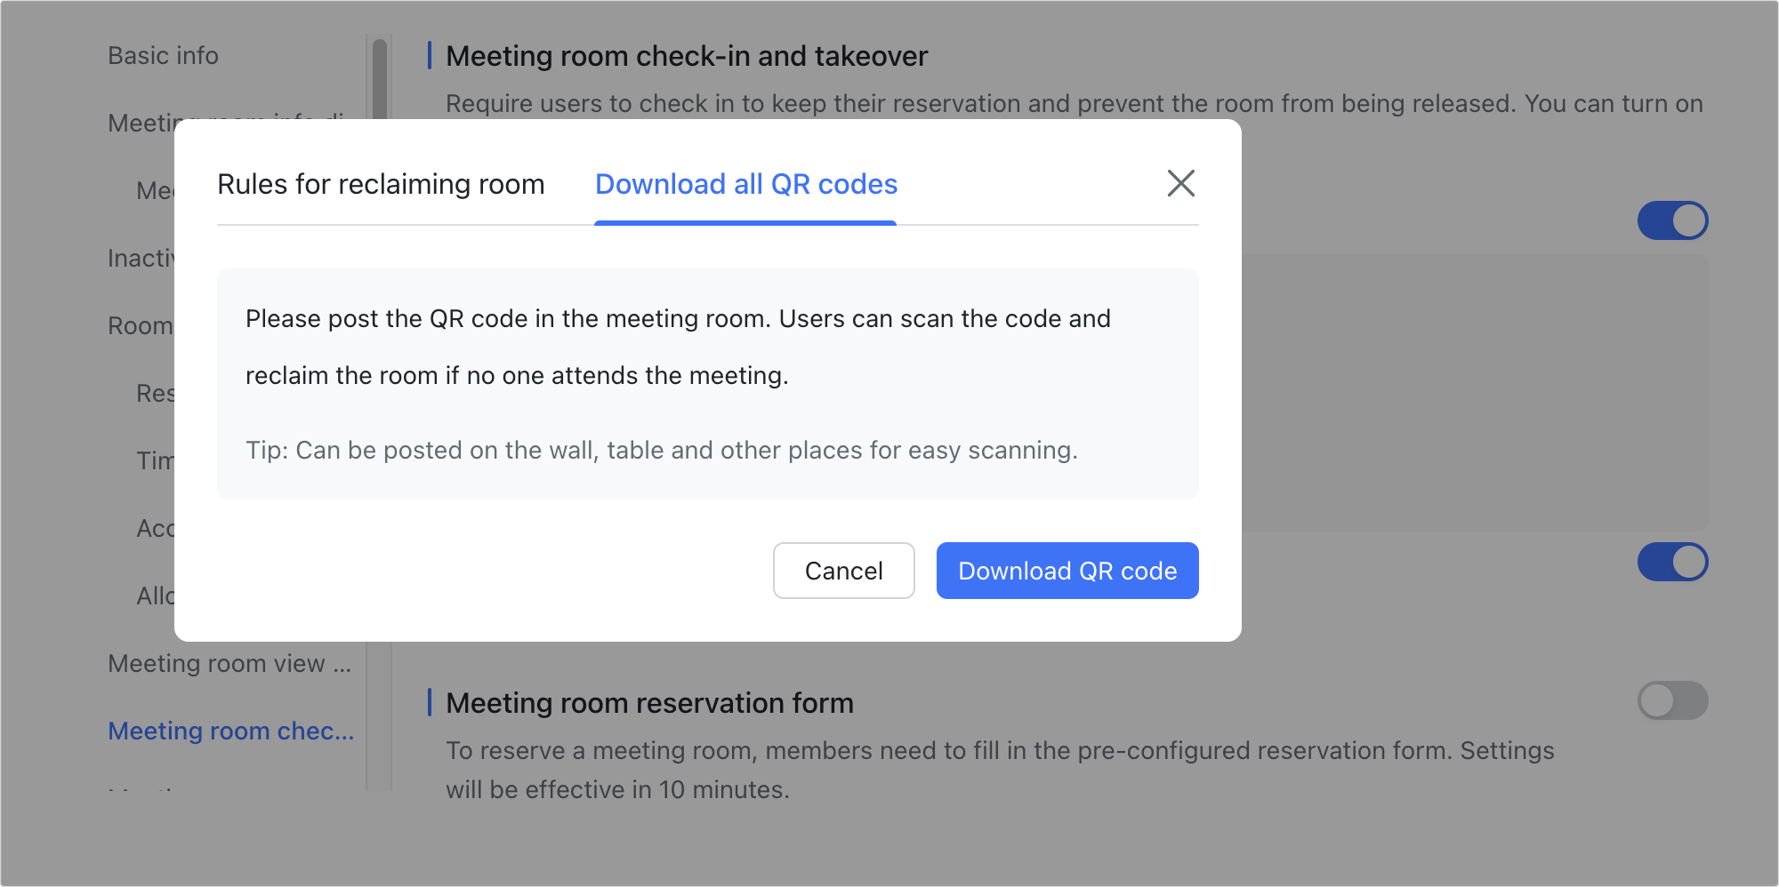The width and height of the screenshot is (1779, 887).
Task: Close the QR code dialog
Action: coord(1180,184)
